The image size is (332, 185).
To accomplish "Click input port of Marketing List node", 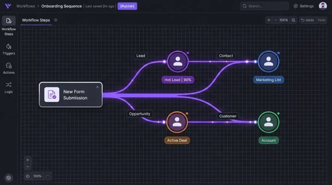I will (255, 61).
